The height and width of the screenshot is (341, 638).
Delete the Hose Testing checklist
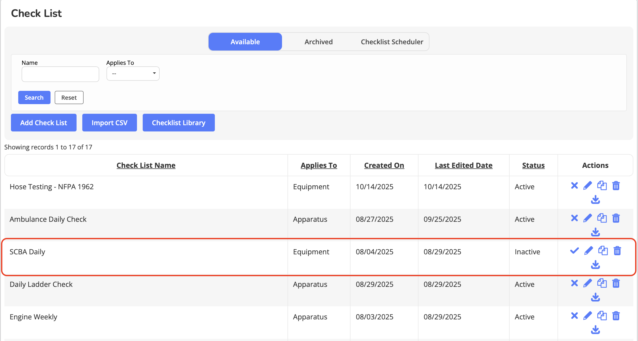point(616,186)
